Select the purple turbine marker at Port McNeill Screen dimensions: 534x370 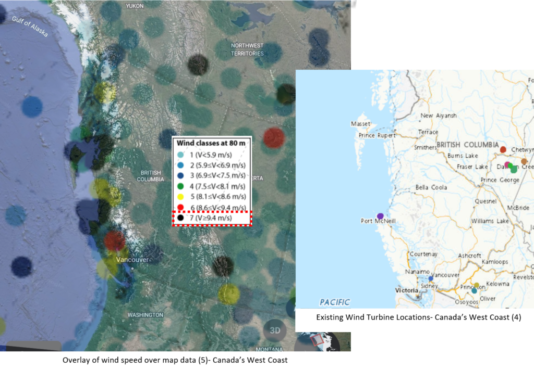(x=380, y=215)
